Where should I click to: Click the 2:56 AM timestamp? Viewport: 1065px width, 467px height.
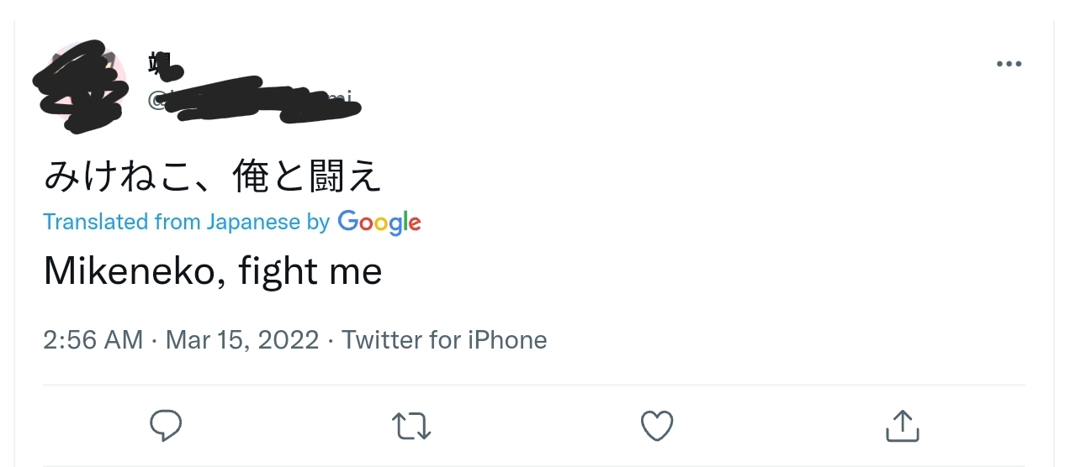point(93,340)
